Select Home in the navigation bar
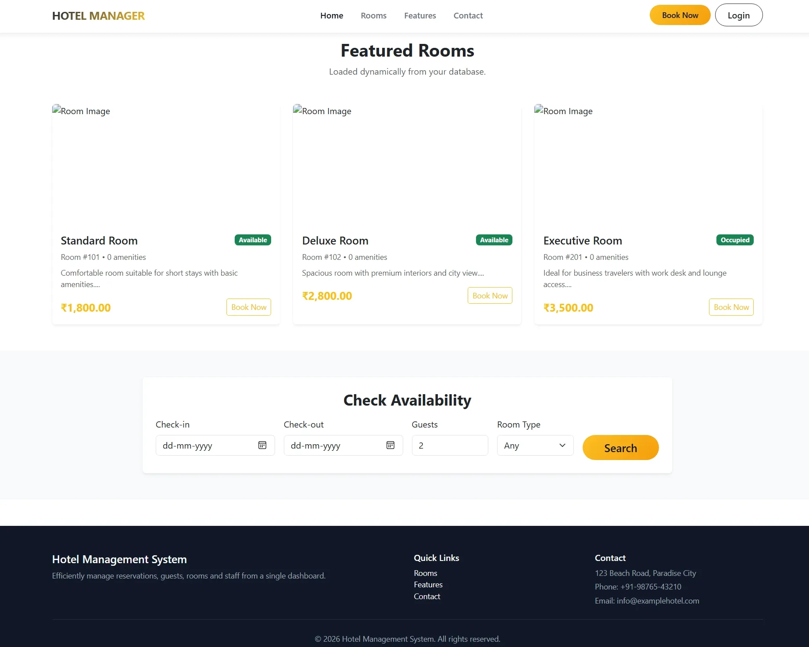 point(332,15)
